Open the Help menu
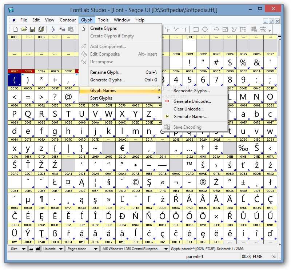Viewport: 291px width, 270px height. click(x=140, y=20)
